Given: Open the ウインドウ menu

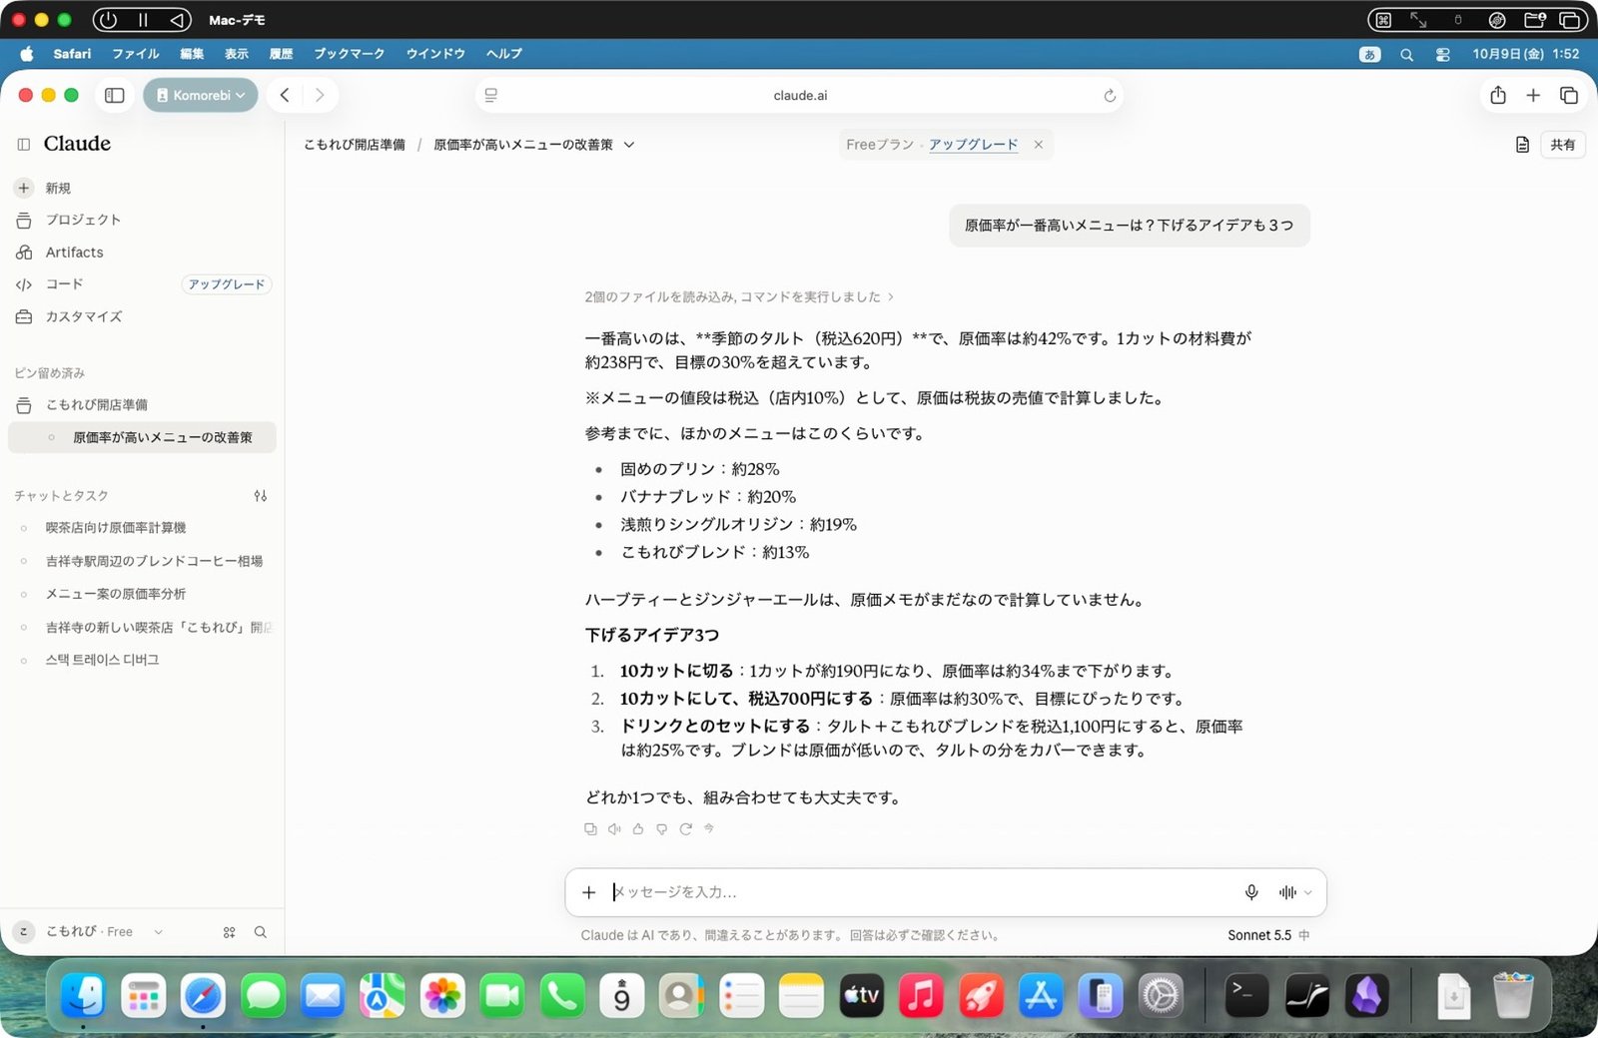Looking at the screenshot, I should (x=435, y=54).
